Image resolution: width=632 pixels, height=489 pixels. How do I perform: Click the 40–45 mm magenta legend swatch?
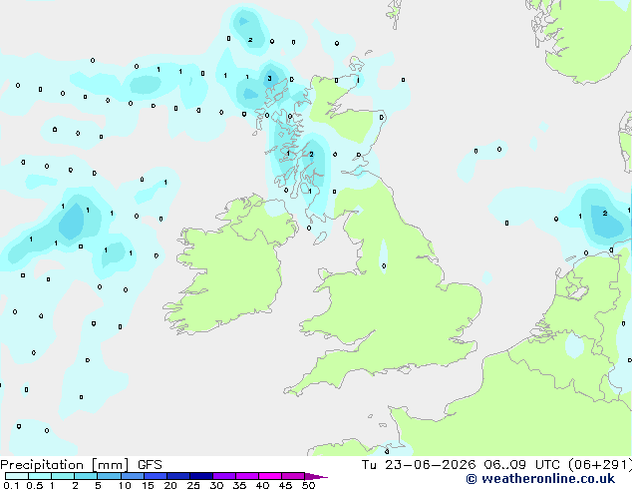pos(270,476)
